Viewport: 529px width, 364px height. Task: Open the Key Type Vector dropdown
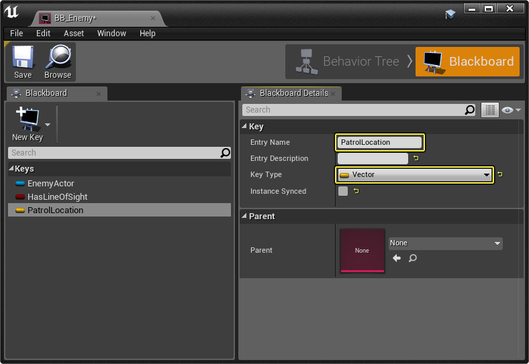click(x=414, y=175)
